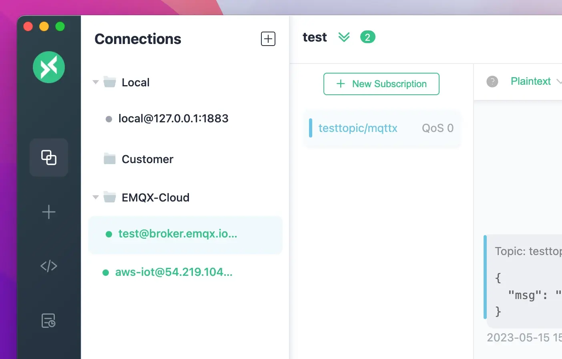Click the MQTTX logo in the sidebar
The image size is (562, 359).
pos(48,67)
